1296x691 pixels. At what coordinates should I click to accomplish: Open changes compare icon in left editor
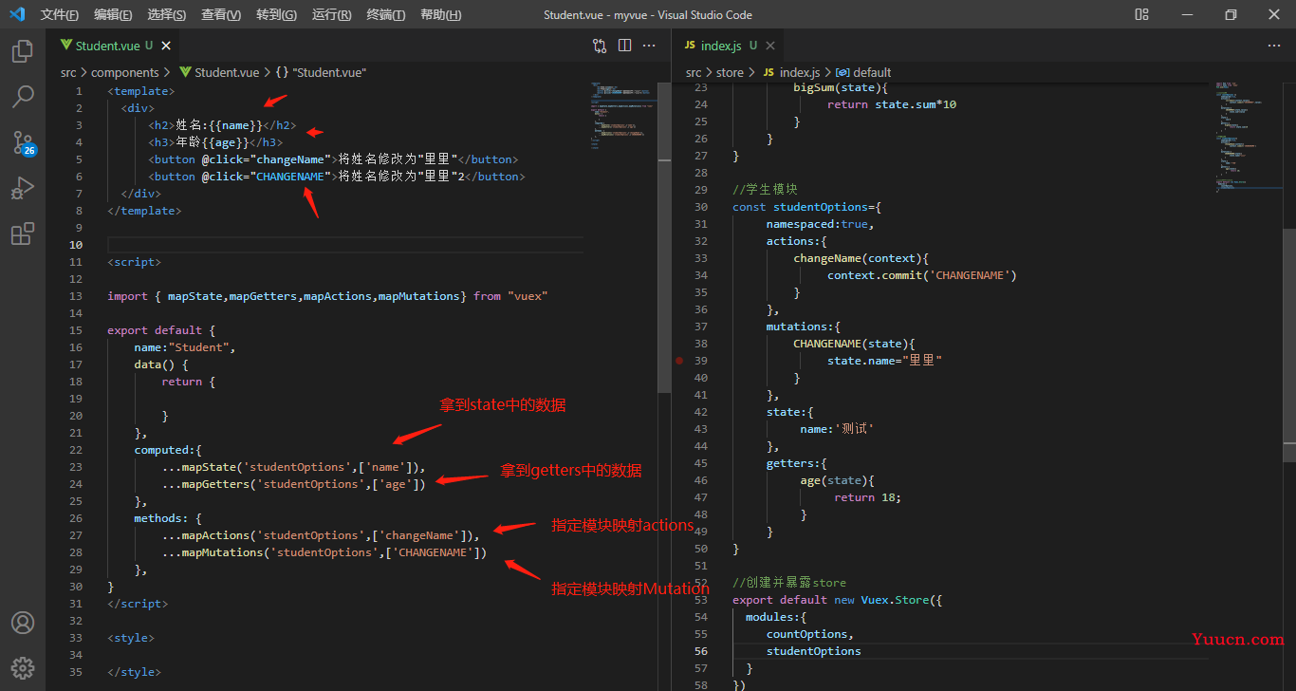tap(600, 45)
